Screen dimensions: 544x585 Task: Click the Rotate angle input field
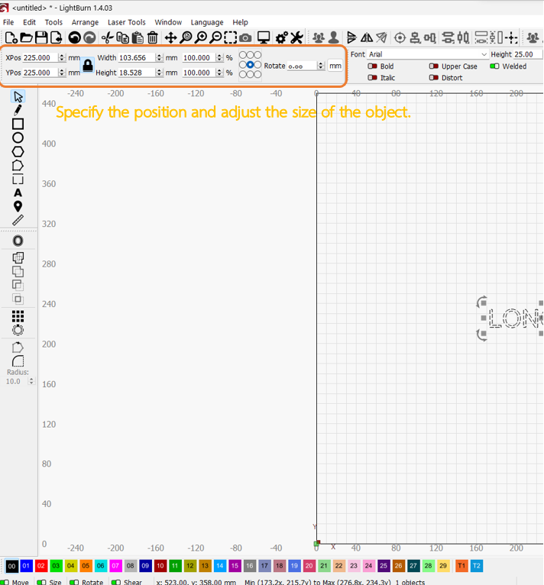tap(303, 66)
